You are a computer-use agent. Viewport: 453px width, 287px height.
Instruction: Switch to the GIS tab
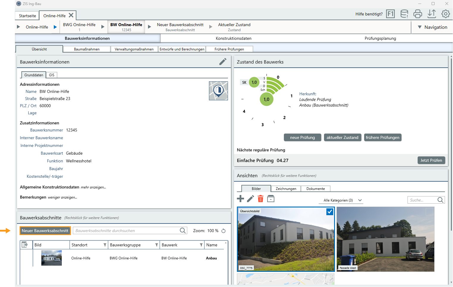tap(52, 75)
